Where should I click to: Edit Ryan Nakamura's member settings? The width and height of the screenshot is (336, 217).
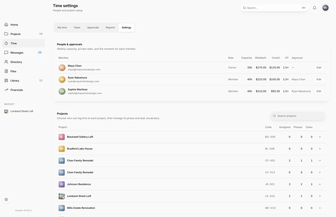[x=319, y=79]
